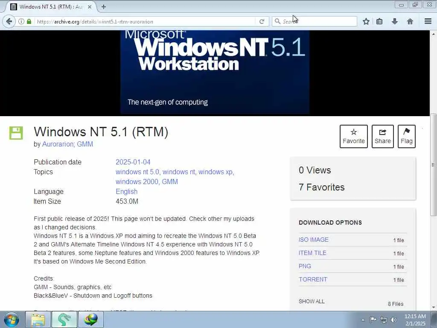Screen dimensions: 437x328
Task: Select the Windows NT 5.1 (RTM) browser tab
Action: 50,7
